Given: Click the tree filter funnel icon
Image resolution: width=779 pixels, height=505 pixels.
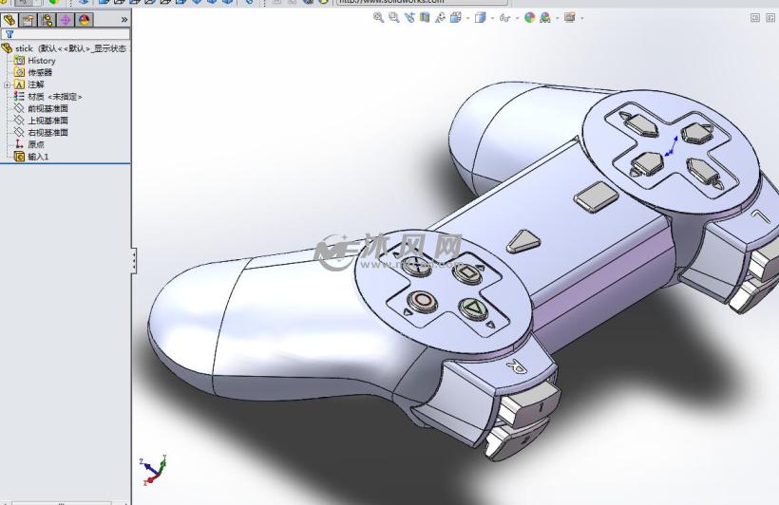Looking at the screenshot, I should point(9,34).
